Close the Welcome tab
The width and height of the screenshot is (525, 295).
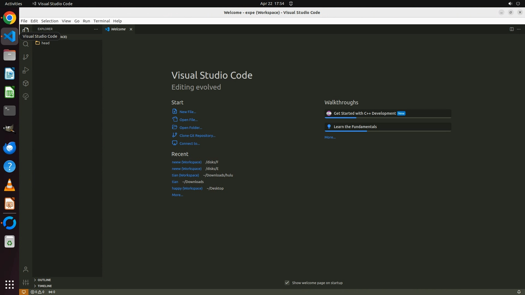[x=131, y=29]
